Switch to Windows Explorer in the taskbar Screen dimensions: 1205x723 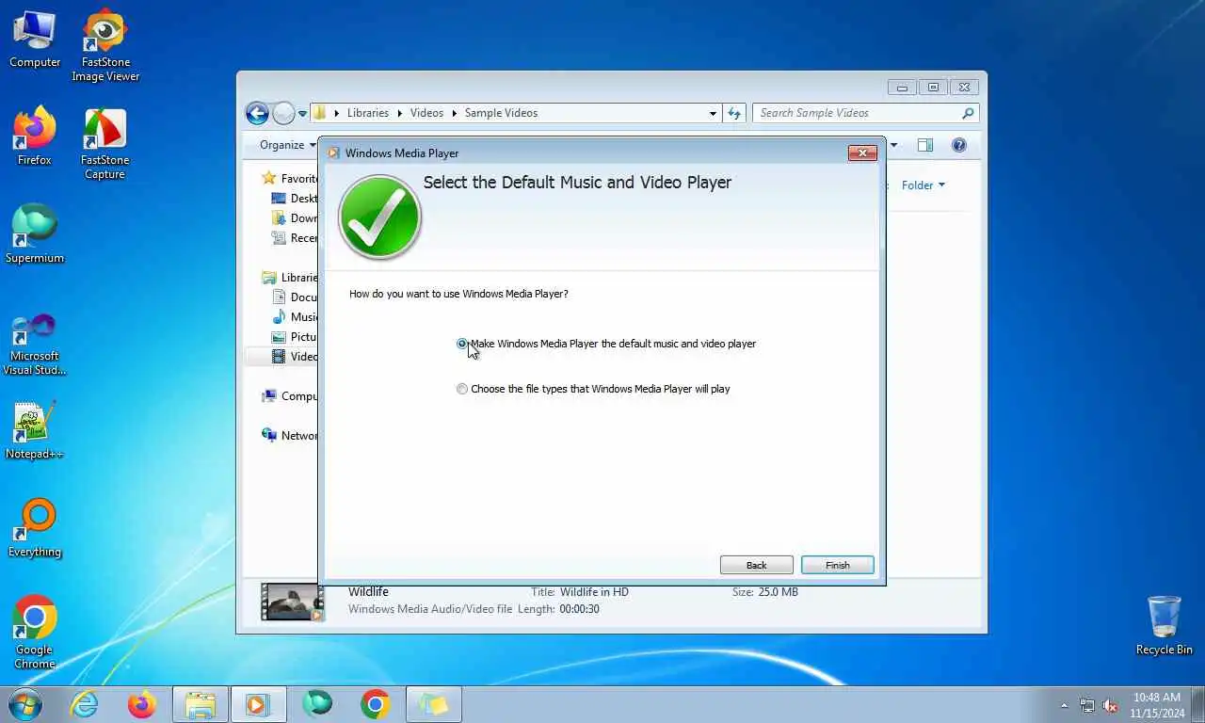[201, 704]
